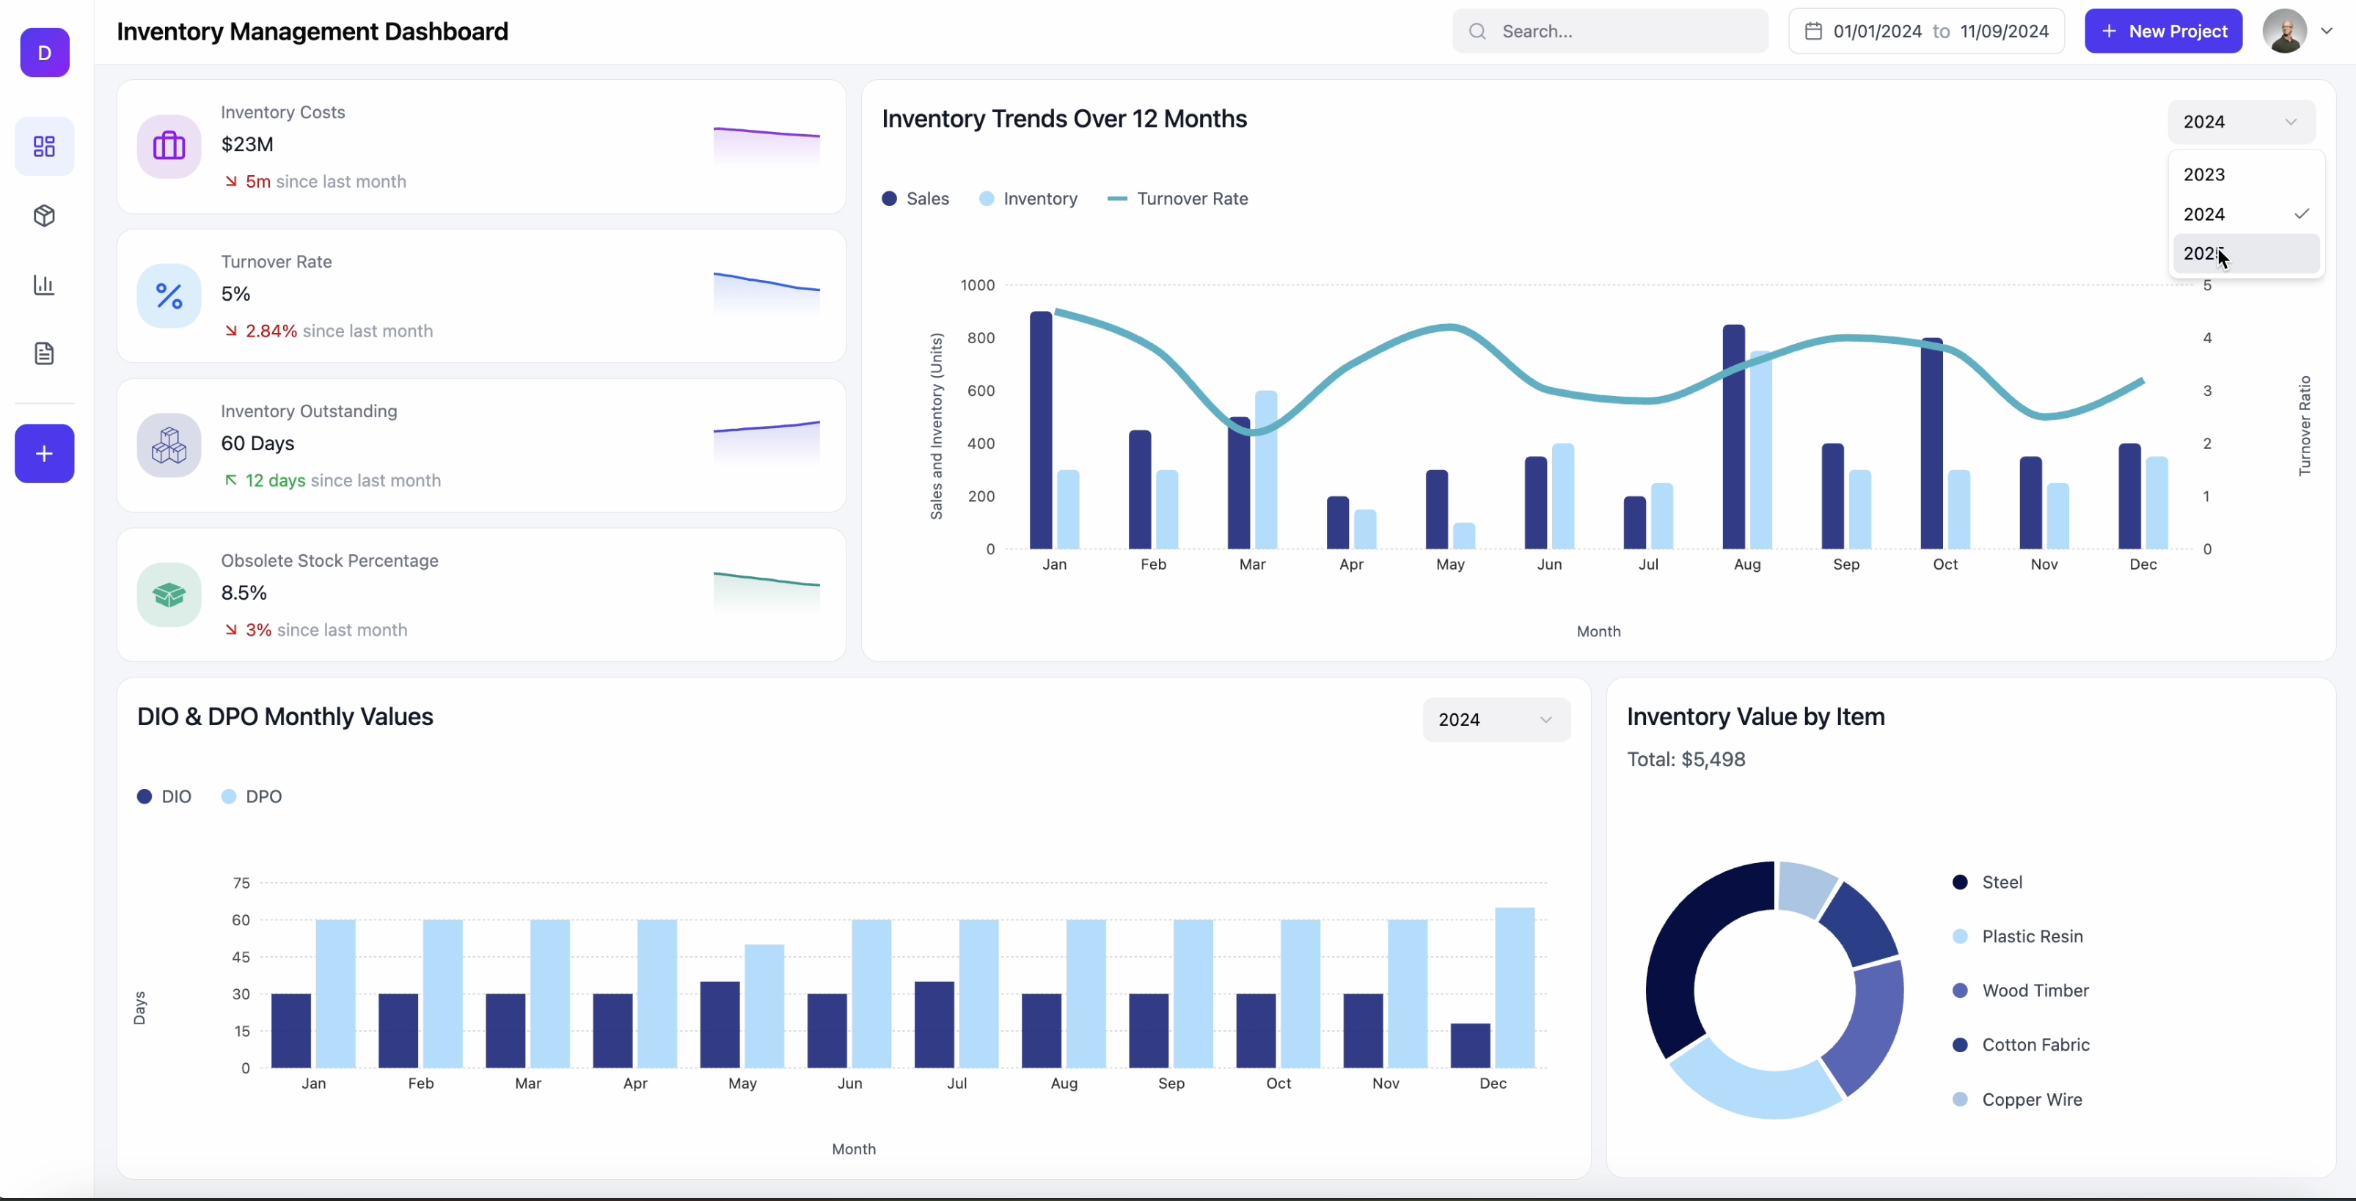The image size is (2356, 1201).
Task: Click the December DPO bar
Action: click(1515, 987)
